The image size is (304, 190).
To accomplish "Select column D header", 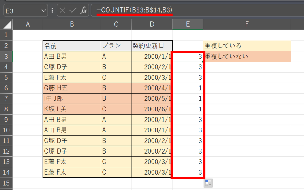I will pos(152,24).
